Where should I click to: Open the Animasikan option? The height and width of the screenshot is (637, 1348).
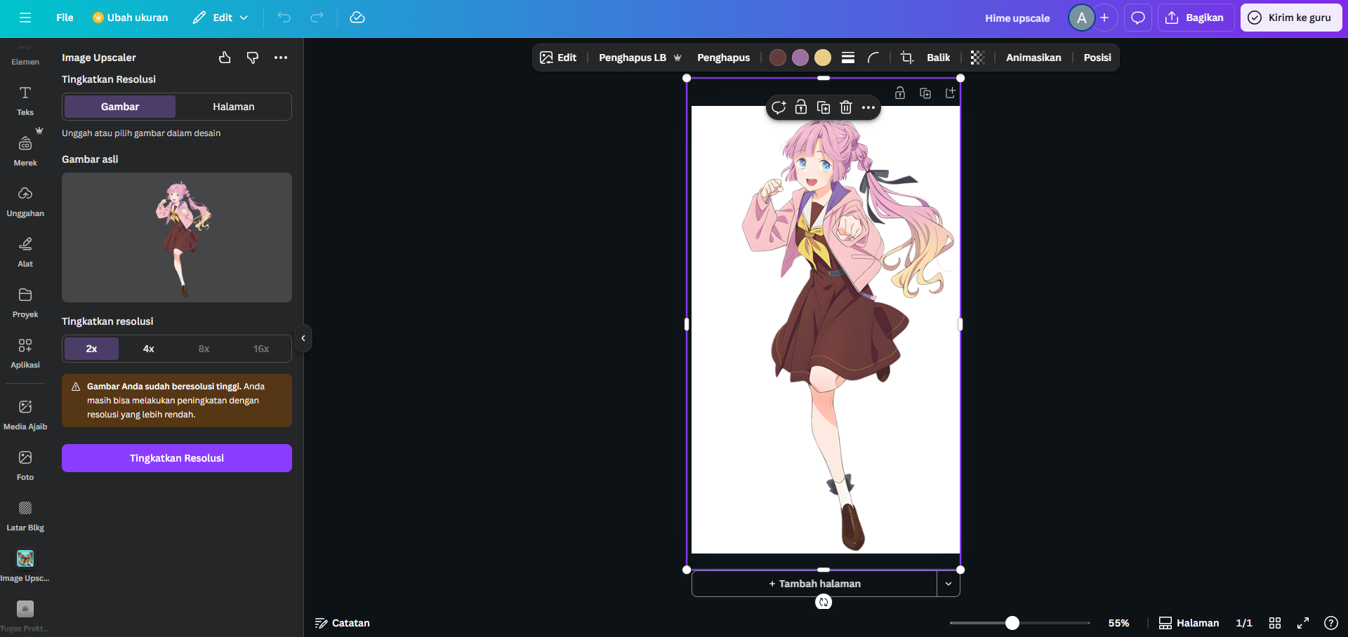pyautogui.click(x=1033, y=58)
